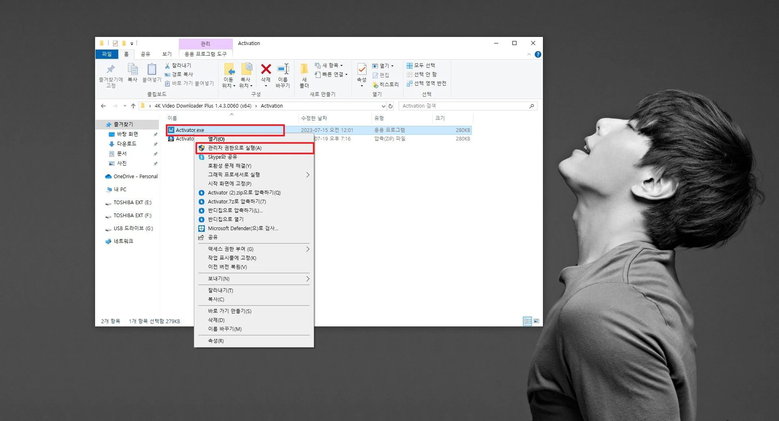779x421 pixels.
Task: Choose Troubleshoot compatibility (호환성 문제 해결)
Action: (254, 166)
